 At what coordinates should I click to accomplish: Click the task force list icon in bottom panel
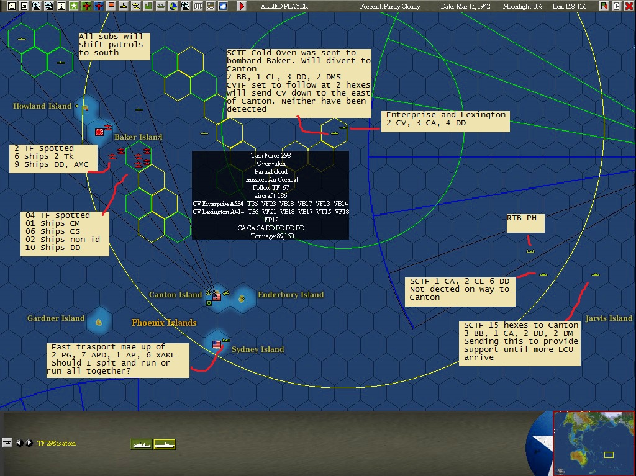click(x=7, y=442)
